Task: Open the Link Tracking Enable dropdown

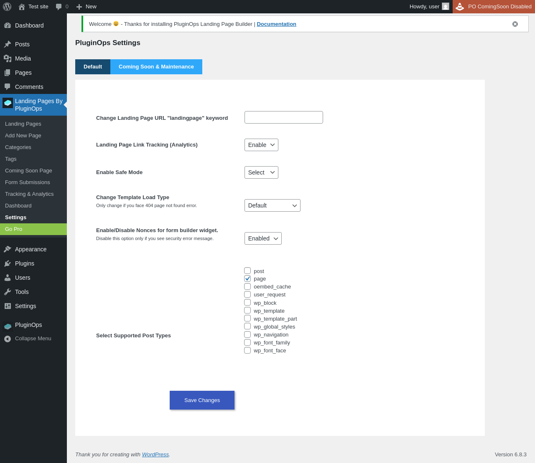Action: pyautogui.click(x=261, y=145)
